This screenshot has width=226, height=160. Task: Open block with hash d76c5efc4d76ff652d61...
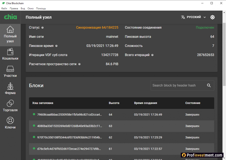[x=69, y=149]
